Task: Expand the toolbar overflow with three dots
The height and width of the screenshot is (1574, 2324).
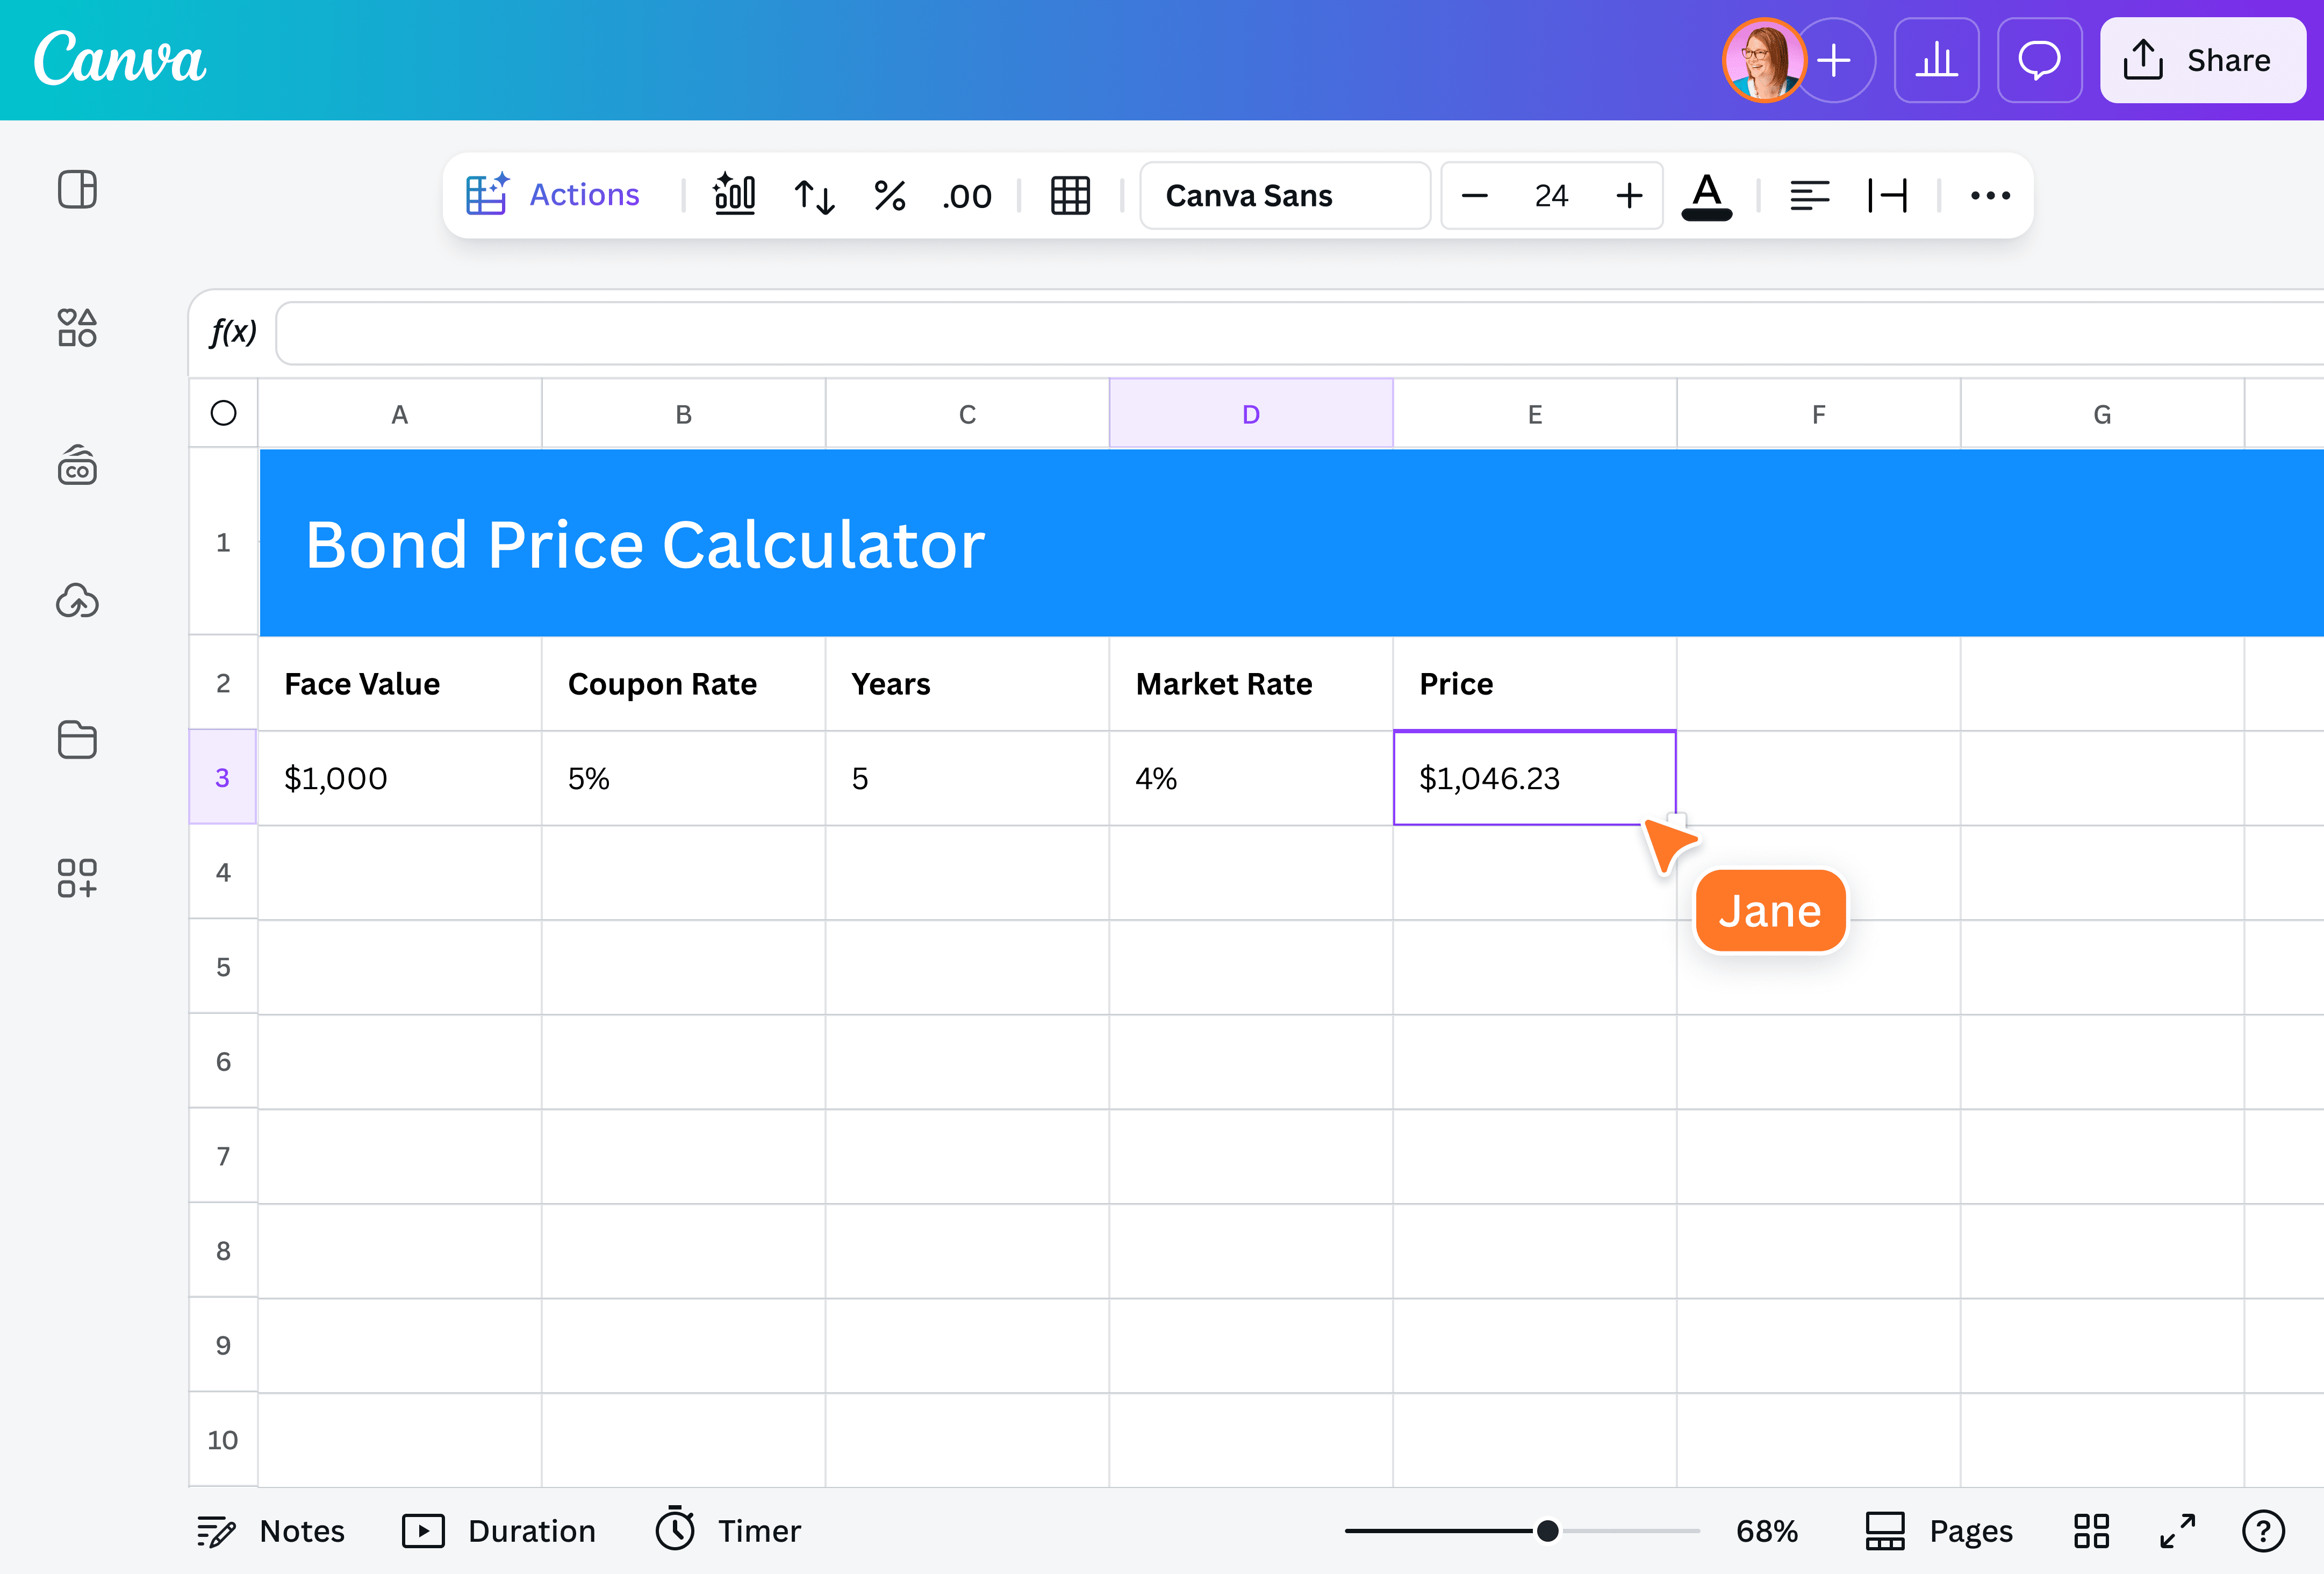Action: (1990, 196)
